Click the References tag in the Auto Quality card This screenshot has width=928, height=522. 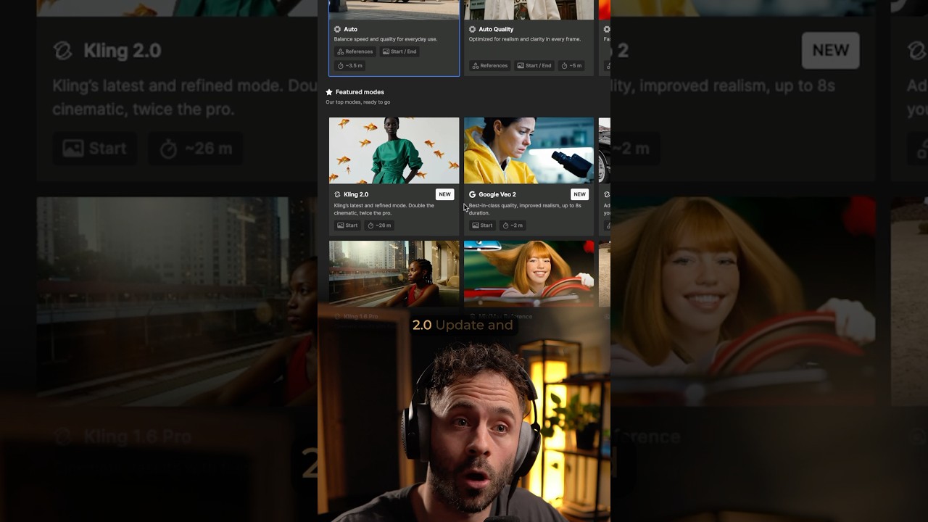pyautogui.click(x=490, y=65)
